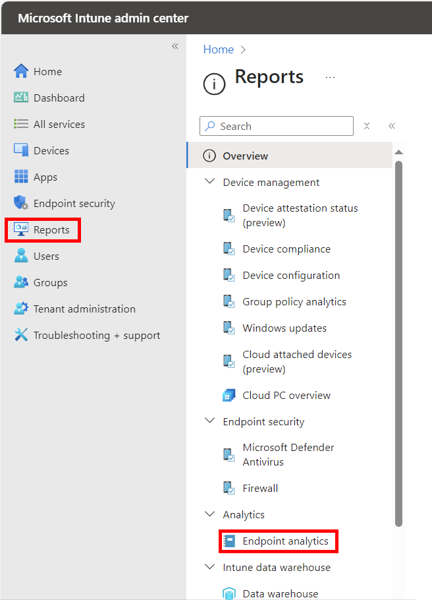432x600 pixels.
Task: Click the Endpoint security shield icon
Action: (21, 203)
